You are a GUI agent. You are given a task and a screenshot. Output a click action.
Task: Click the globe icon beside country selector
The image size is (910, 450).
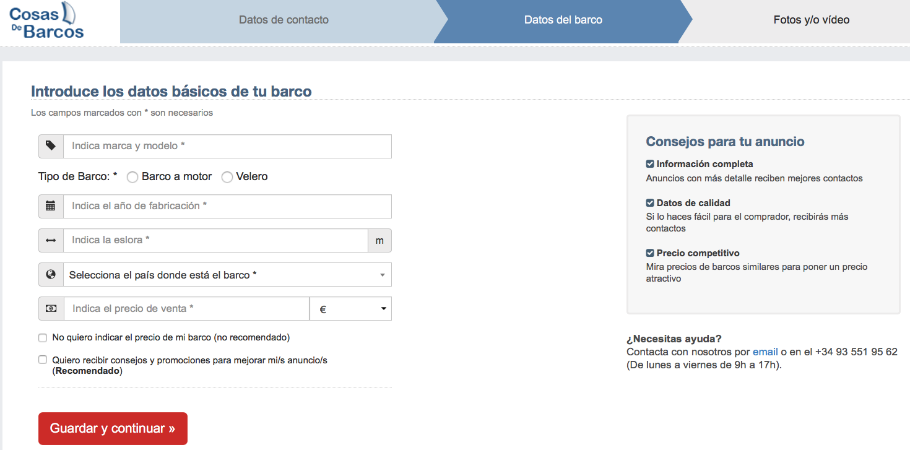[x=51, y=274]
